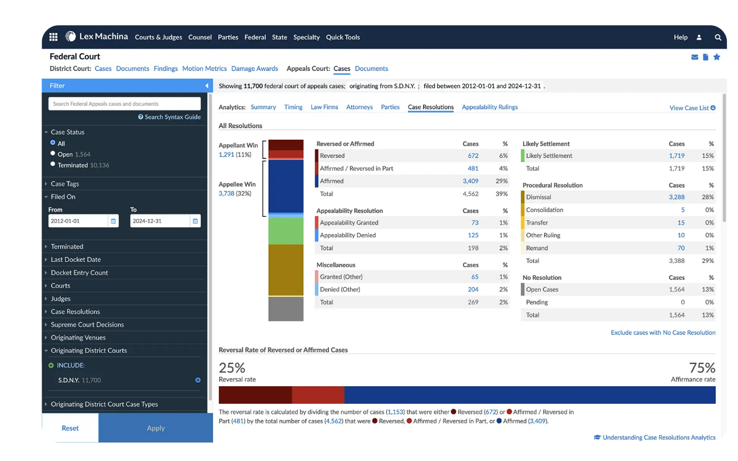Open the Courts & Judges menu
Screen dimensions: 738x461
(158, 37)
